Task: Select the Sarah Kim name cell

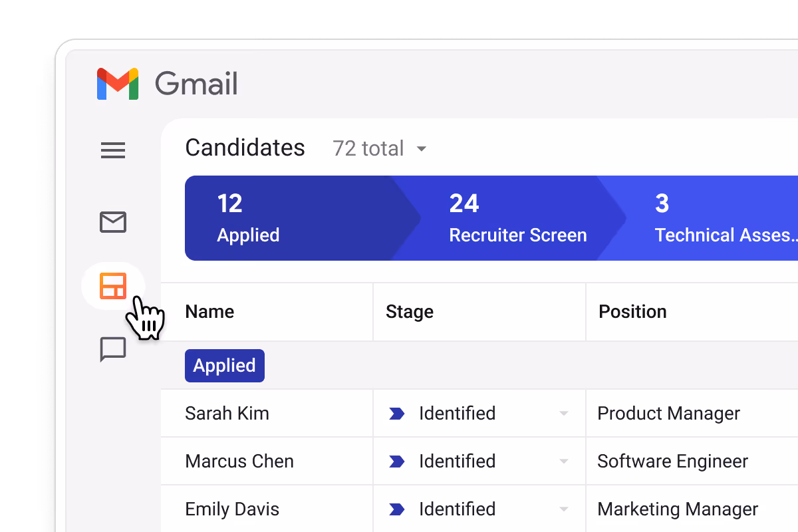Action: [267, 414]
